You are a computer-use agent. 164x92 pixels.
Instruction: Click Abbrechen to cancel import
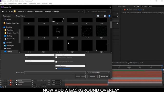tap(105, 76)
